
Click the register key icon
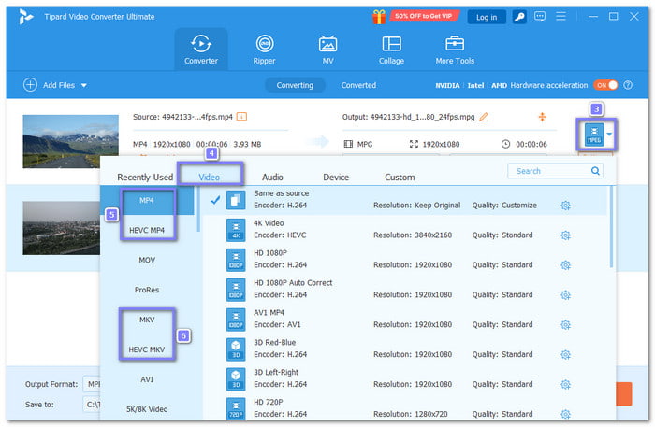[x=519, y=17]
